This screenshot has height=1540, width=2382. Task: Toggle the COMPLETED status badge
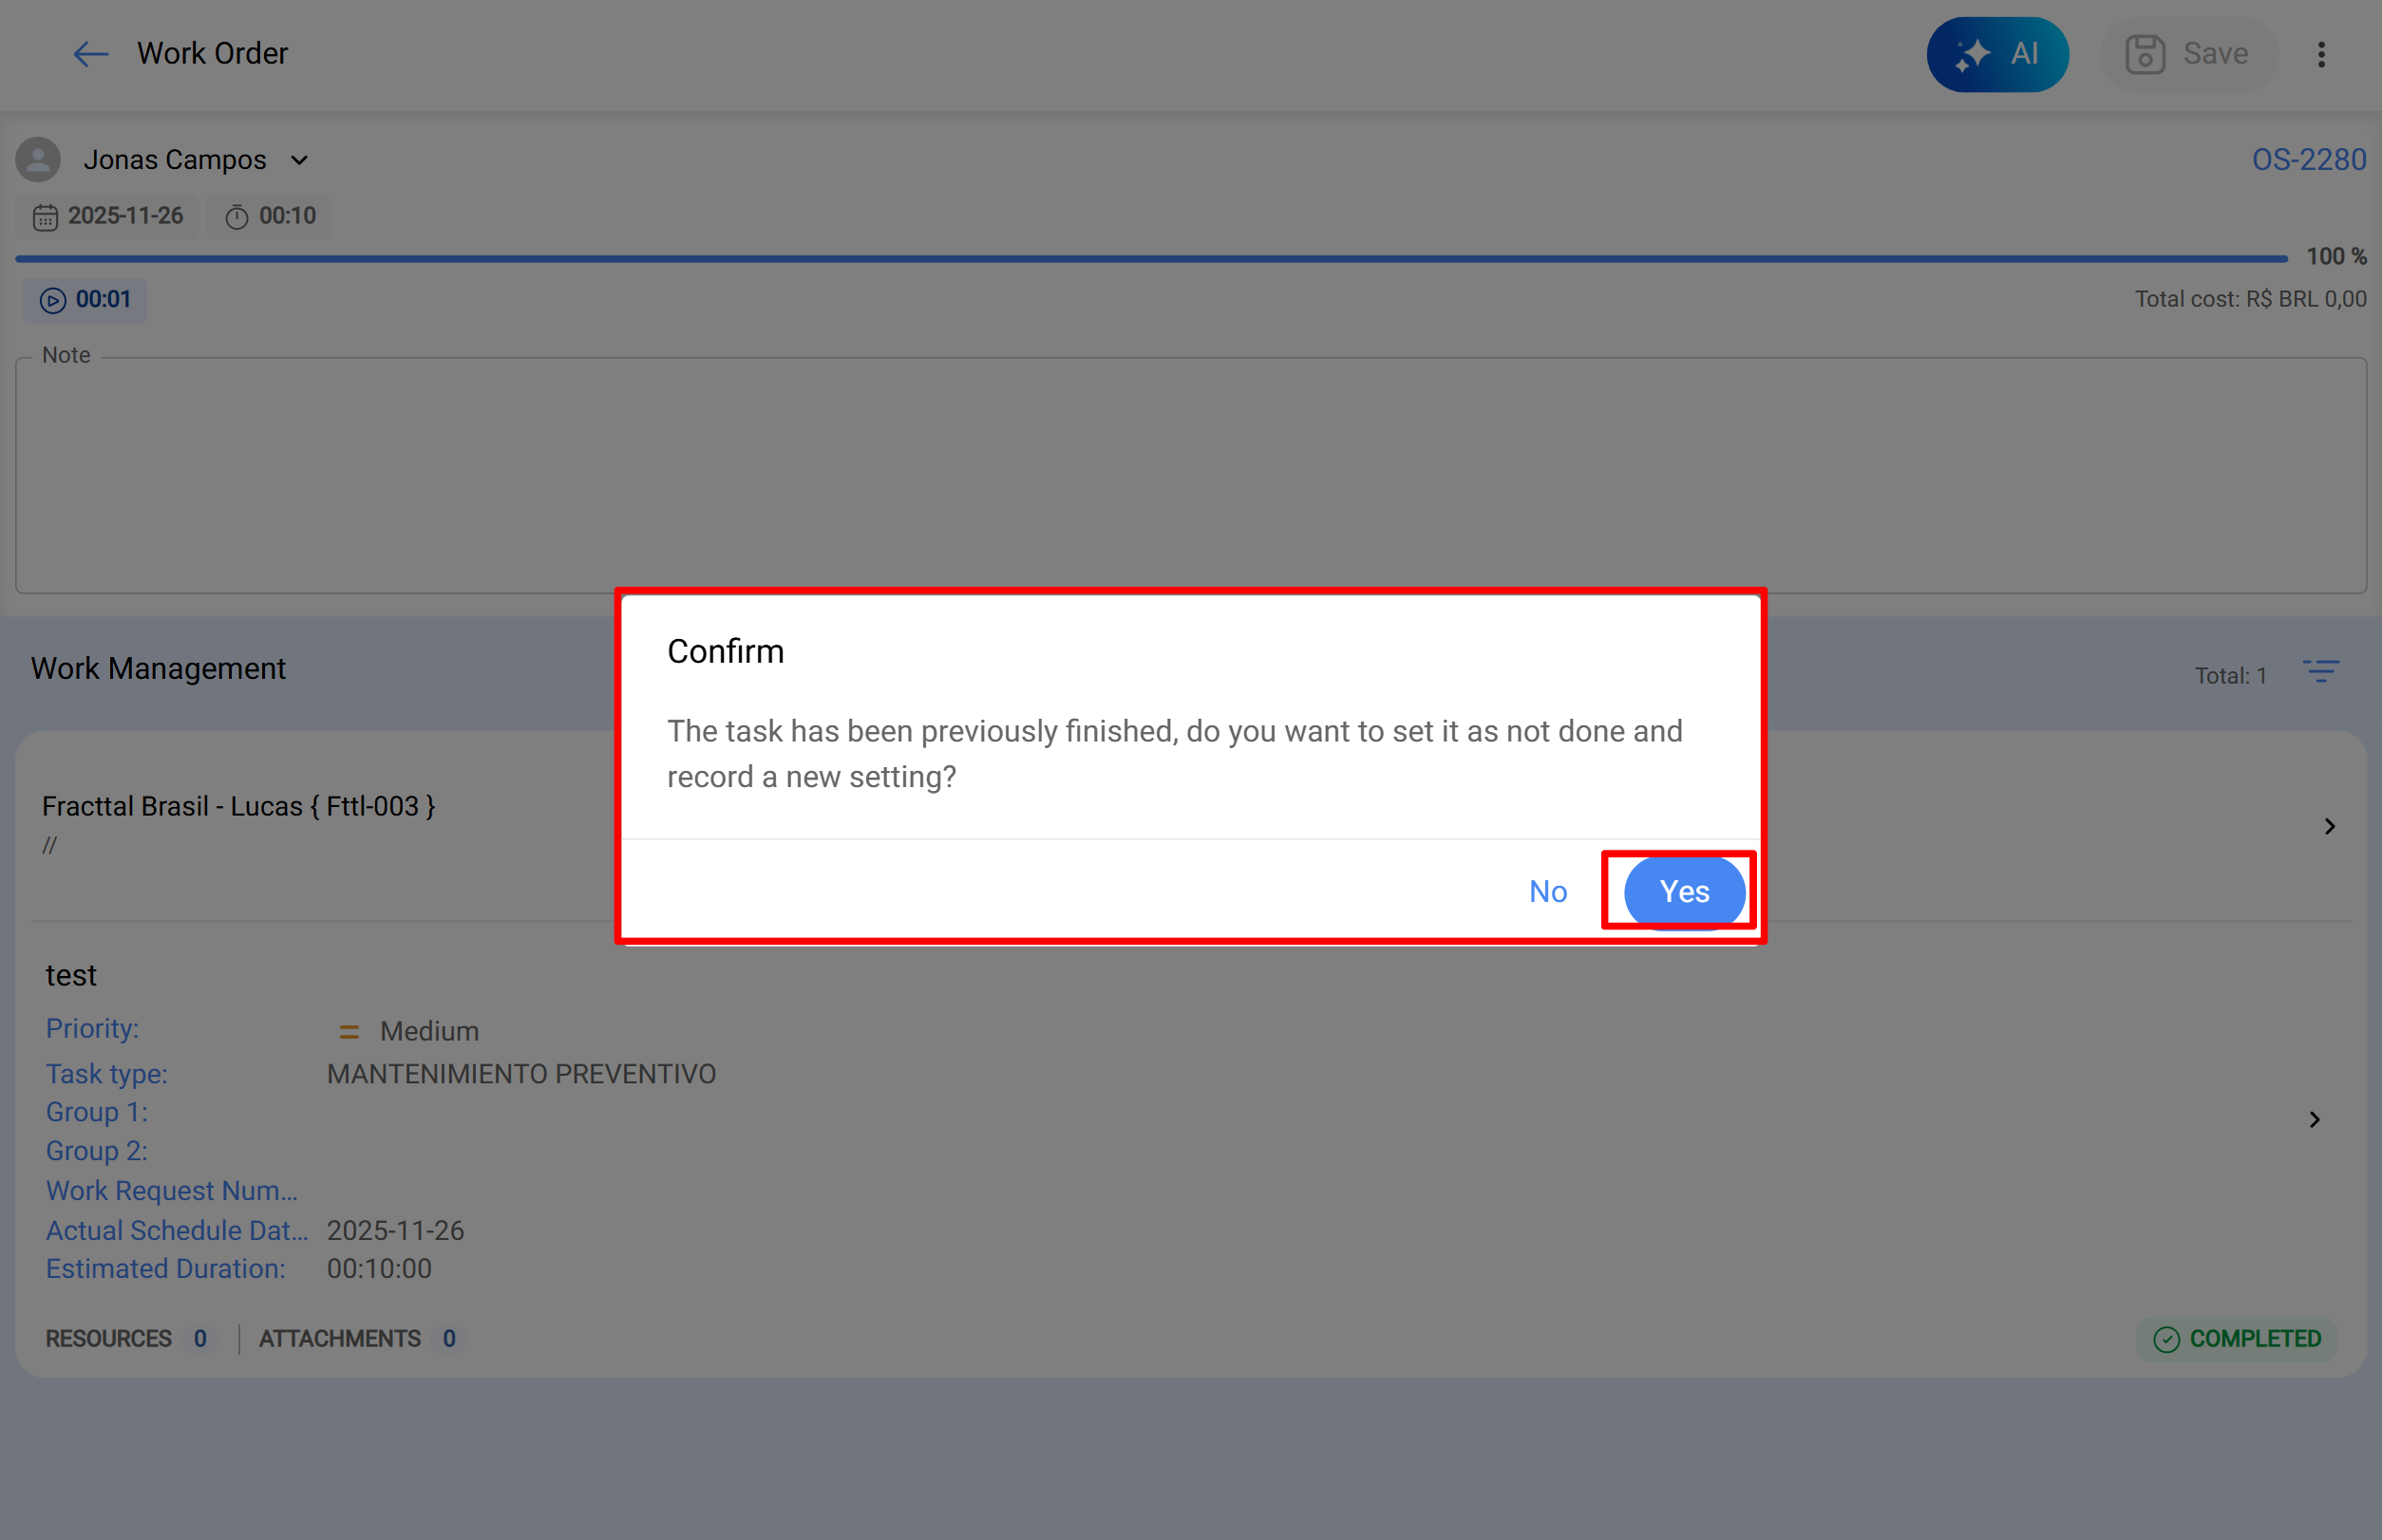tap(2237, 1339)
